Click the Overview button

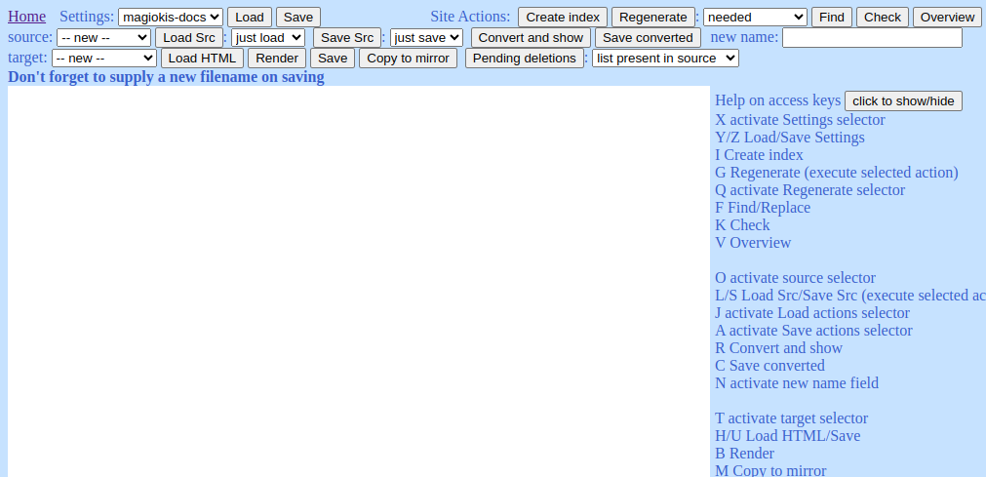(x=947, y=17)
